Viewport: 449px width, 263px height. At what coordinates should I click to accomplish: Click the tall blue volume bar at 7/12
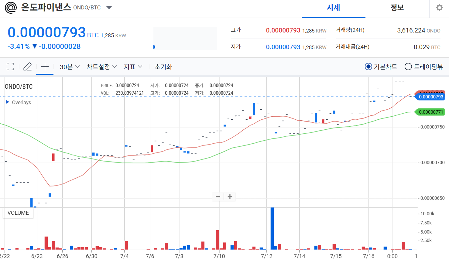pos(272,228)
